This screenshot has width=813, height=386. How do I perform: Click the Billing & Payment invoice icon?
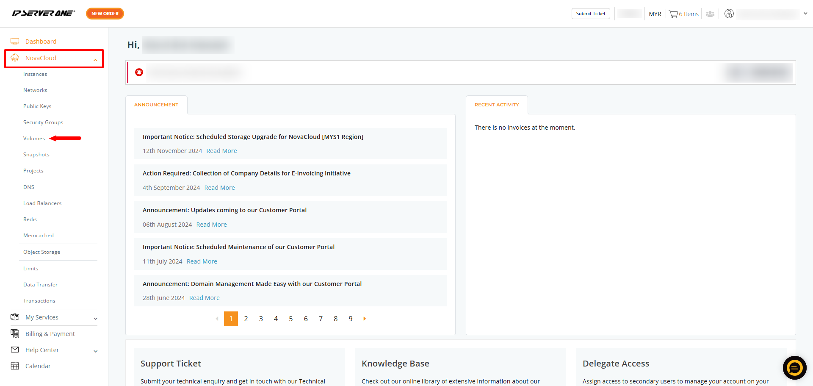(x=15, y=333)
